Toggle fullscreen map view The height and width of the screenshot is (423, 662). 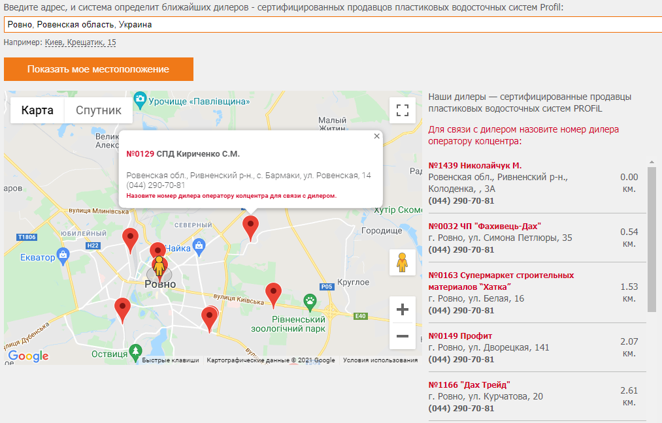pyautogui.click(x=403, y=110)
